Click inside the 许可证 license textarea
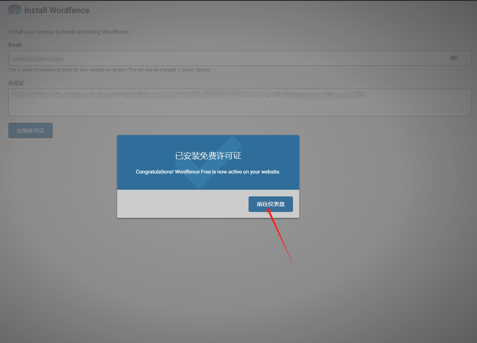477x343 pixels. [x=240, y=103]
